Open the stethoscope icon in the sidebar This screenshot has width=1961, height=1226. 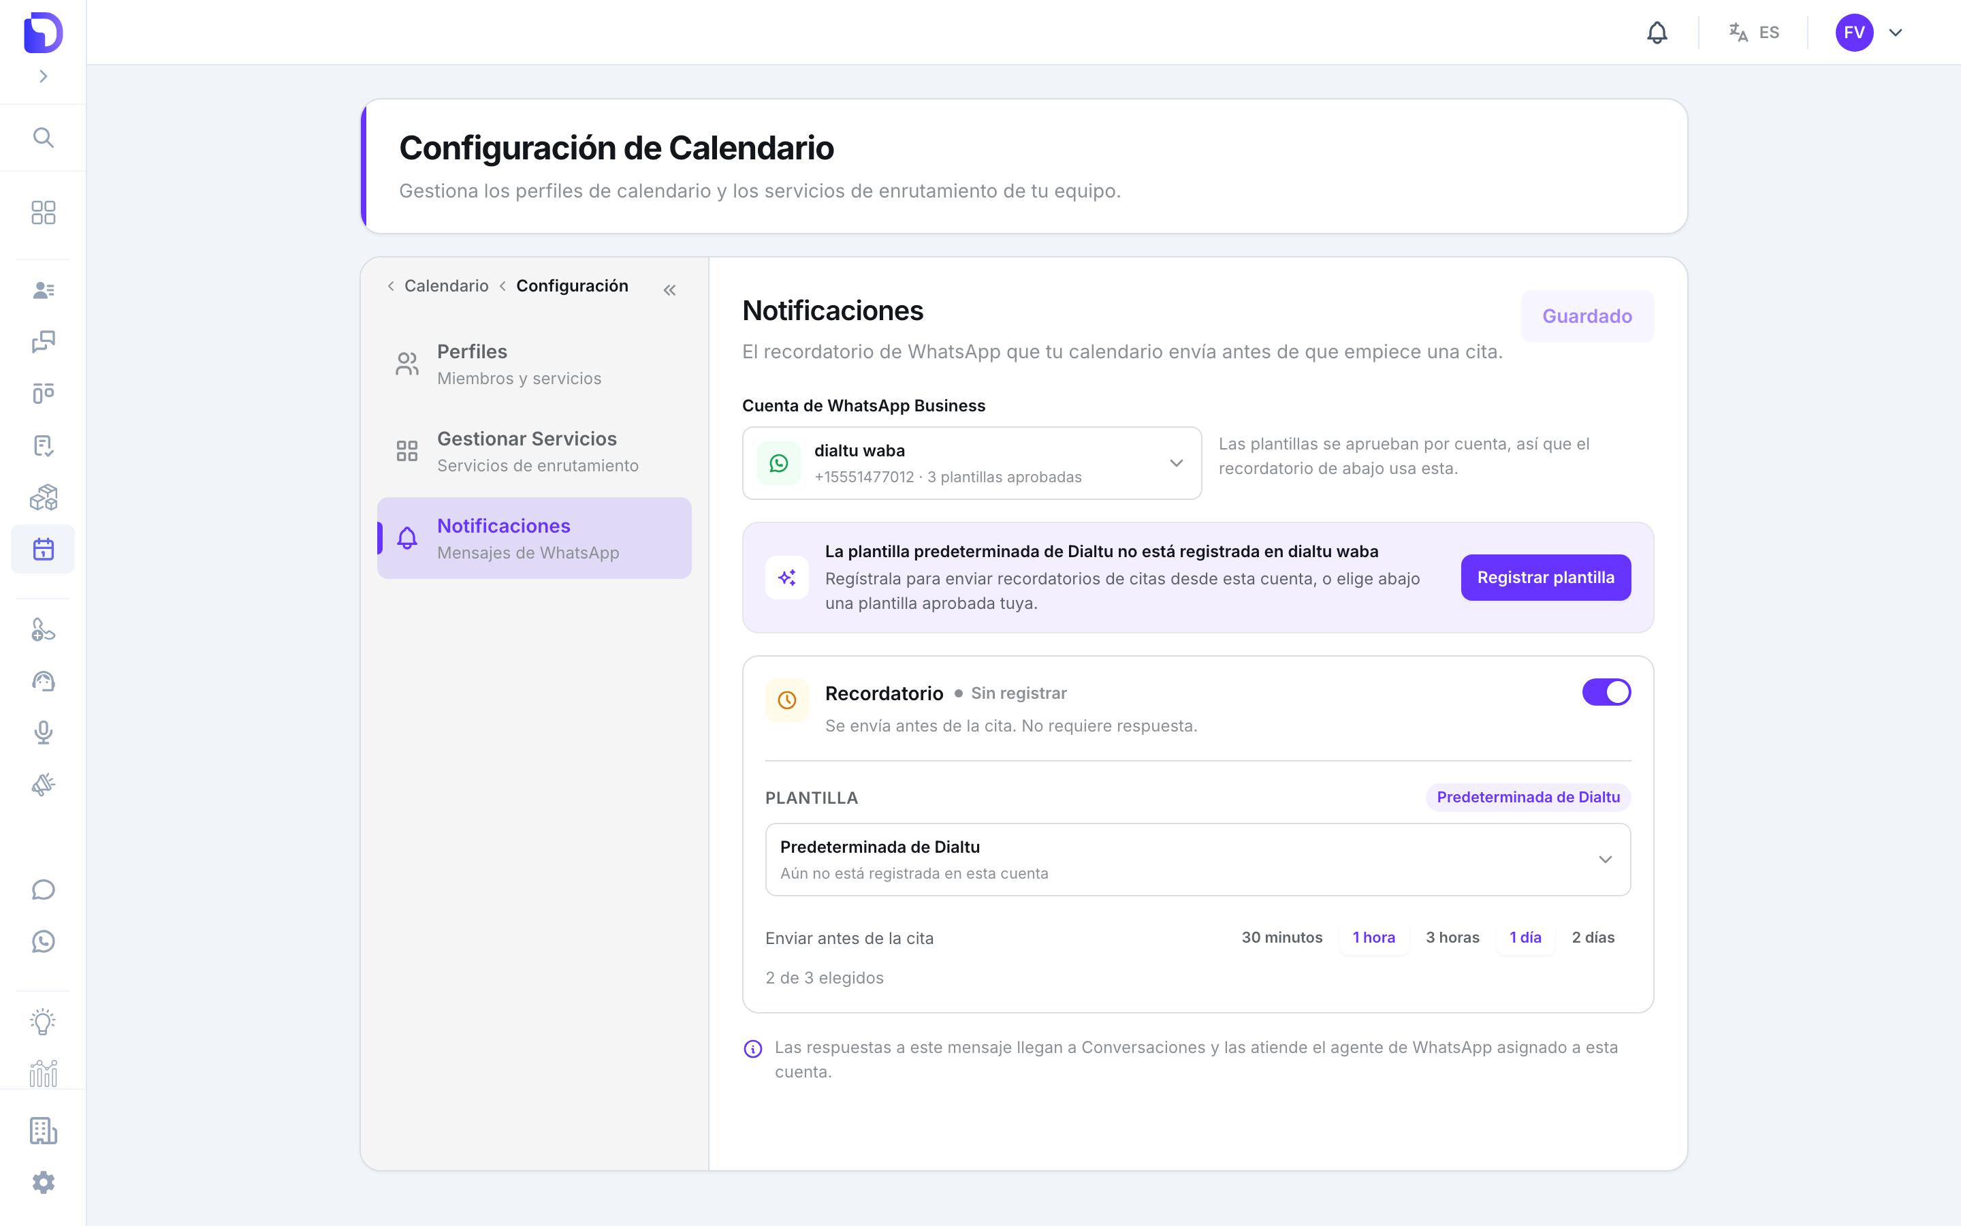[x=43, y=630]
